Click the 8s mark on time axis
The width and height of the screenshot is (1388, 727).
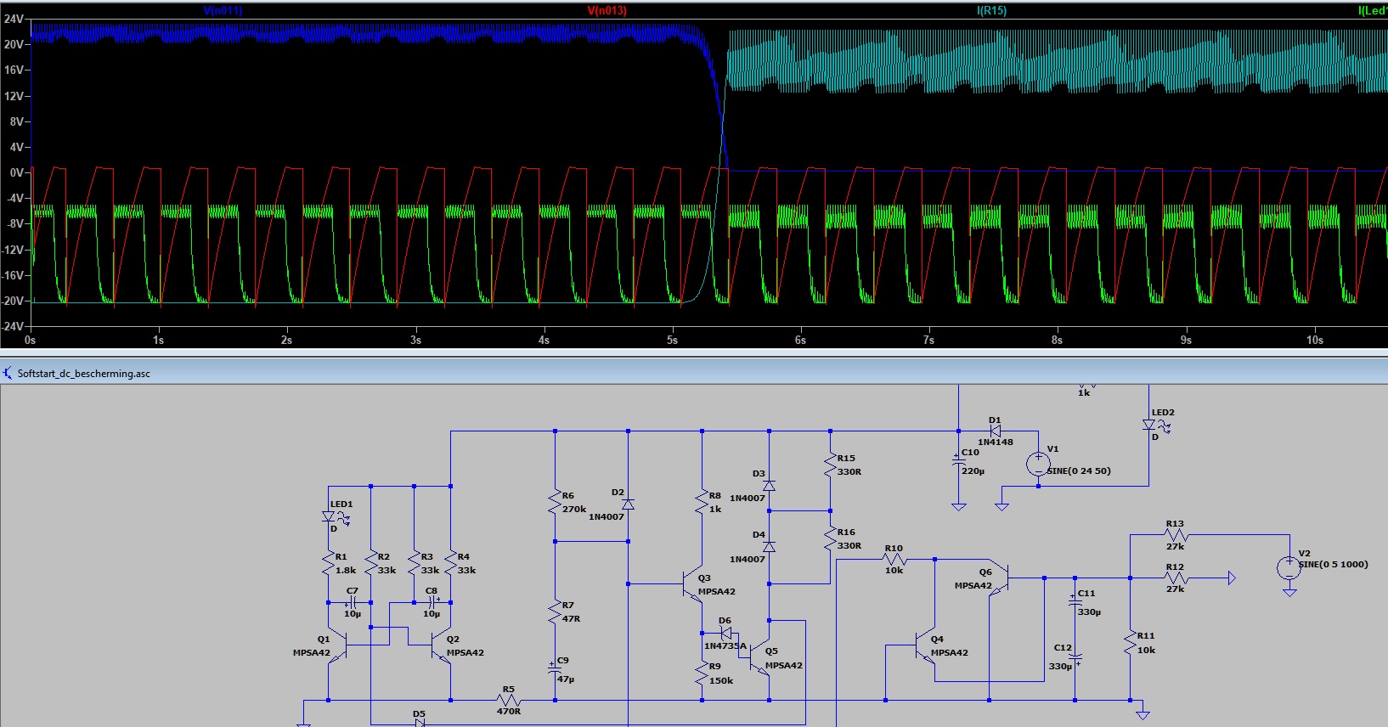click(x=1058, y=340)
